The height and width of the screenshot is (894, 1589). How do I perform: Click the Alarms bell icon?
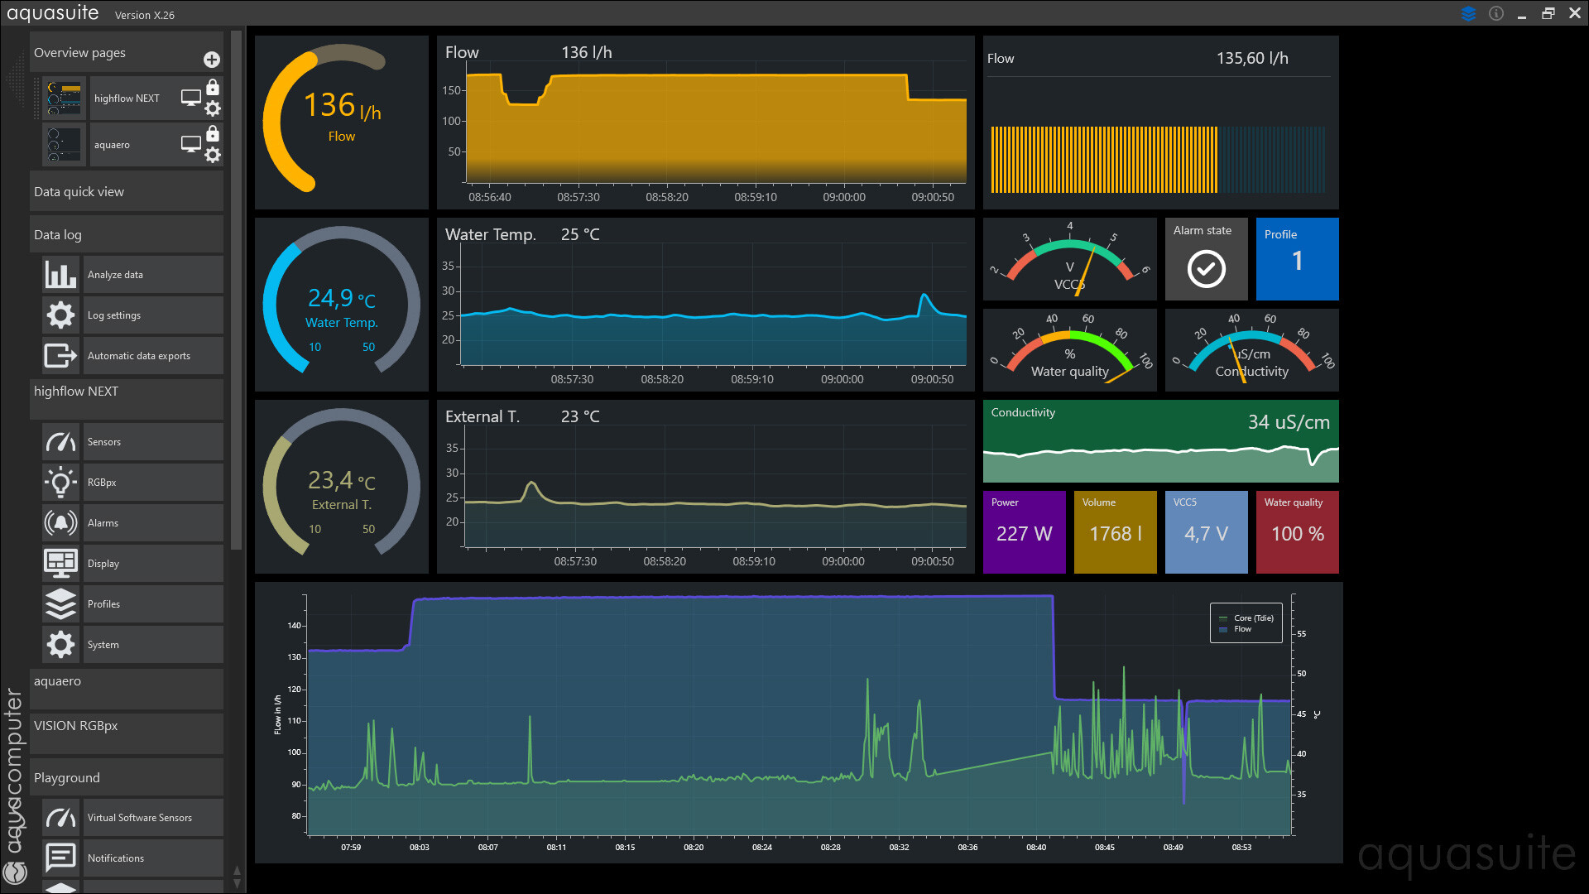60,523
